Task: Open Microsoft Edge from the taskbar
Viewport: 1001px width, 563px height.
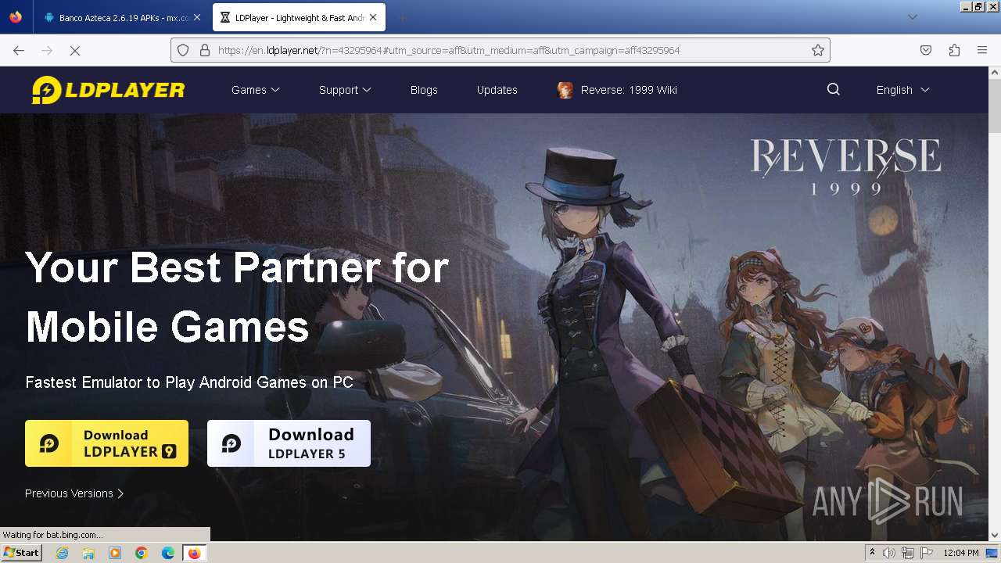Action: click(x=168, y=553)
